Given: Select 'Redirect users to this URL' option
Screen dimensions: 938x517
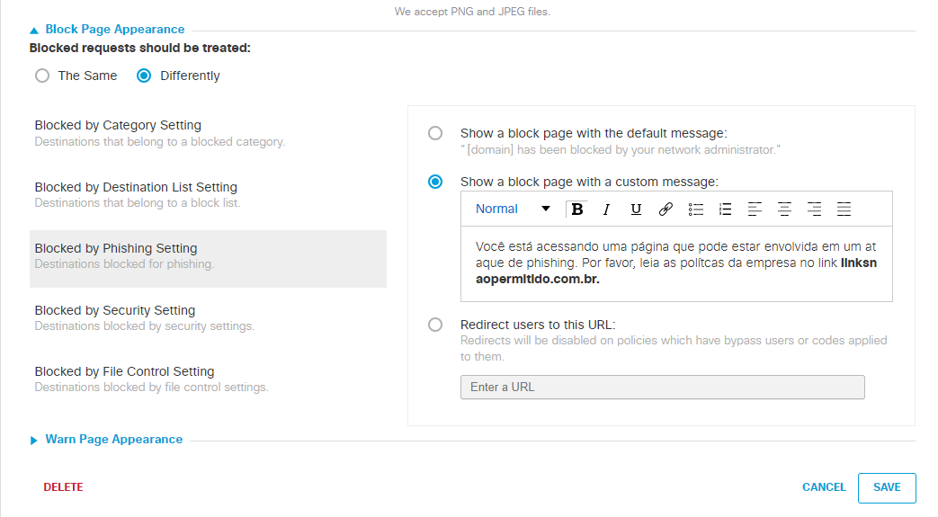Looking at the screenshot, I should (435, 325).
